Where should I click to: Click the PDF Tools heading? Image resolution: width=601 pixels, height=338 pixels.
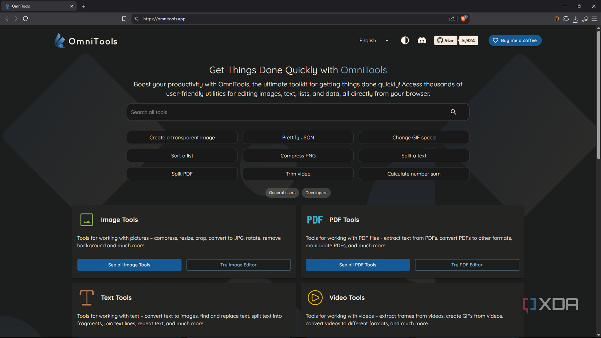[x=344, y=220]
